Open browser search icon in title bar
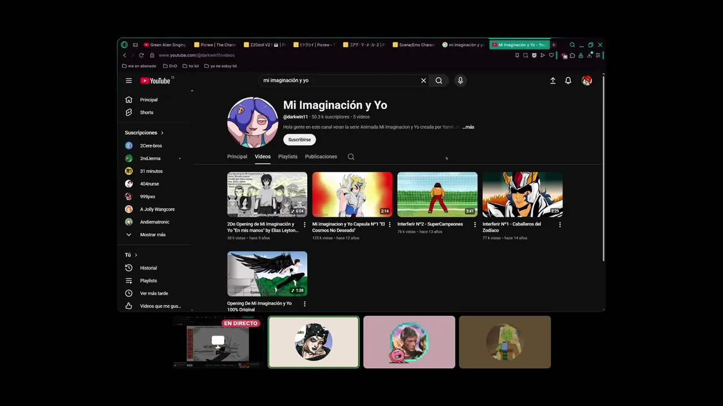 572,45
